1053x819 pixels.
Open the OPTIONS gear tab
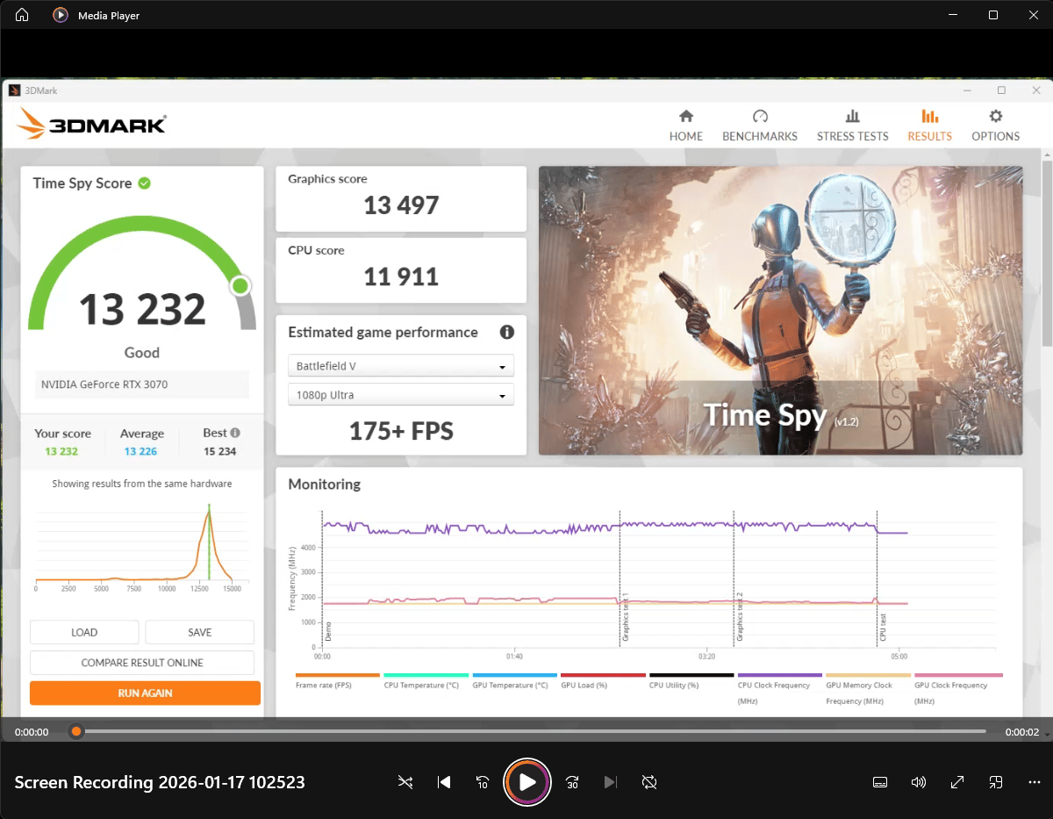coord(995,126)
